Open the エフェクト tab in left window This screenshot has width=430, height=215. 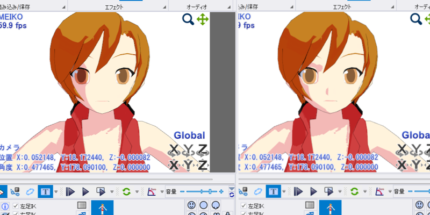click(x=114, y=7)
